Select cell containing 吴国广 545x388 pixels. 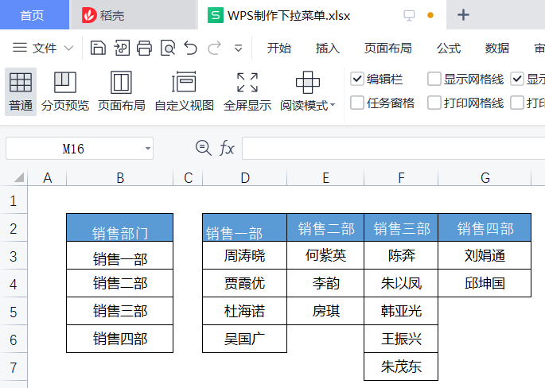tap(245, 339)
